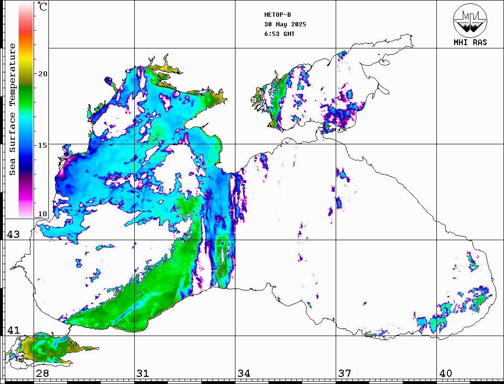The width and height of the screenshot is (504, 384).
Task: Click the '20' value on temperature scale
Action: pos(42,74)
